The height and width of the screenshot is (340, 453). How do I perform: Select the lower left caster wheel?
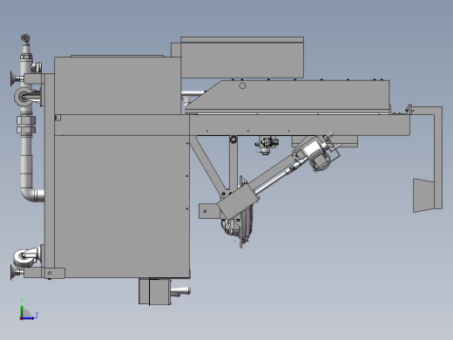[24, 258]
